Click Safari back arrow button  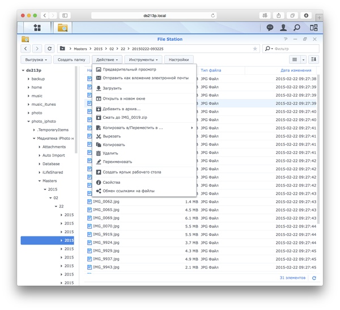45,16
